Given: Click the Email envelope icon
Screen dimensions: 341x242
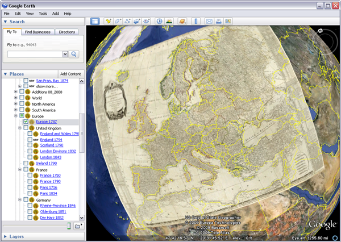Looking at the screenshot, I should click(209, 22).
